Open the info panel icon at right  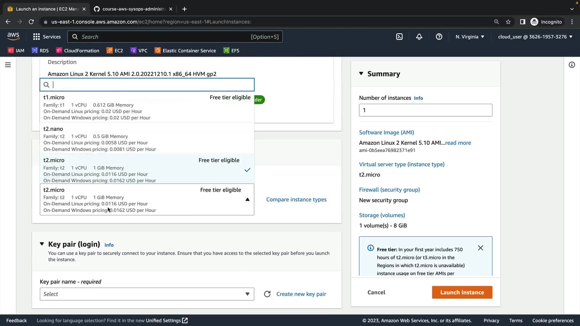(572, 65)
